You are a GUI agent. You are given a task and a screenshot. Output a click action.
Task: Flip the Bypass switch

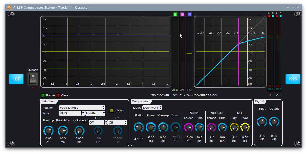coord(33,79)
